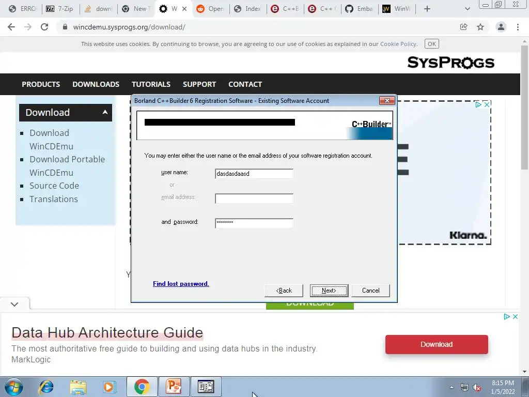The image size is (529, 397).
Task: Click the browser forward arrow
Action: click(28, 27)
